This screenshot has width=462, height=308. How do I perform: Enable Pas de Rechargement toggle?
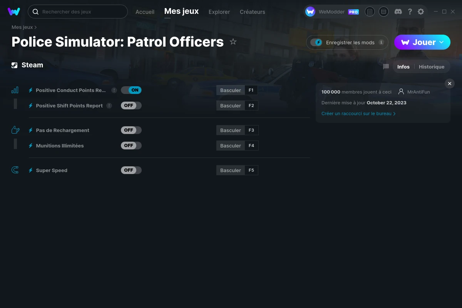click(131, 130)
